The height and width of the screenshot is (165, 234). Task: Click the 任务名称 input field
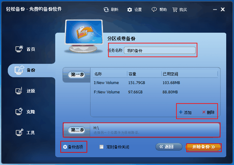point(159,50)
